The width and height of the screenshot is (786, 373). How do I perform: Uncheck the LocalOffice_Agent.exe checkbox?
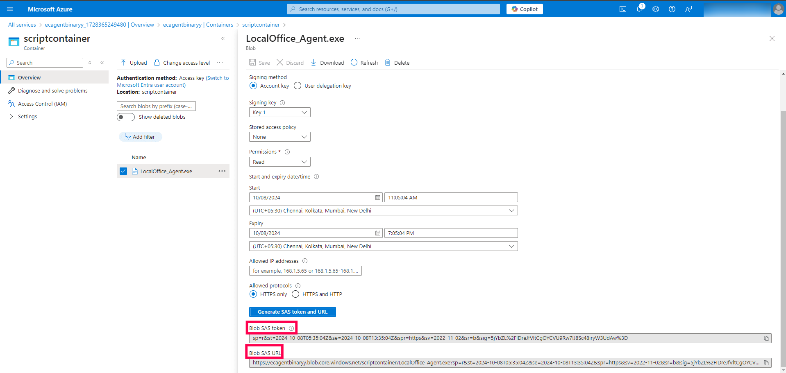click(123, 171)
